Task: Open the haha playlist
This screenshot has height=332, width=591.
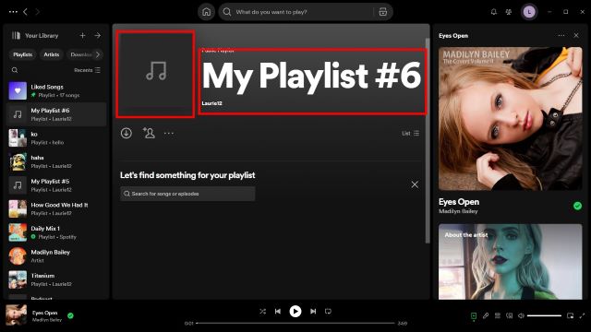Action: pos(56,161)
